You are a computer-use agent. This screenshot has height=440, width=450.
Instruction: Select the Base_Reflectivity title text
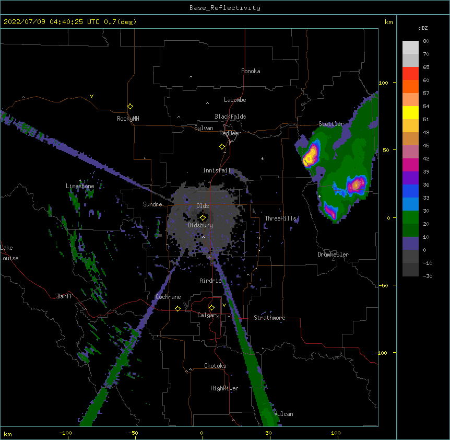click(x=225, y=8)
